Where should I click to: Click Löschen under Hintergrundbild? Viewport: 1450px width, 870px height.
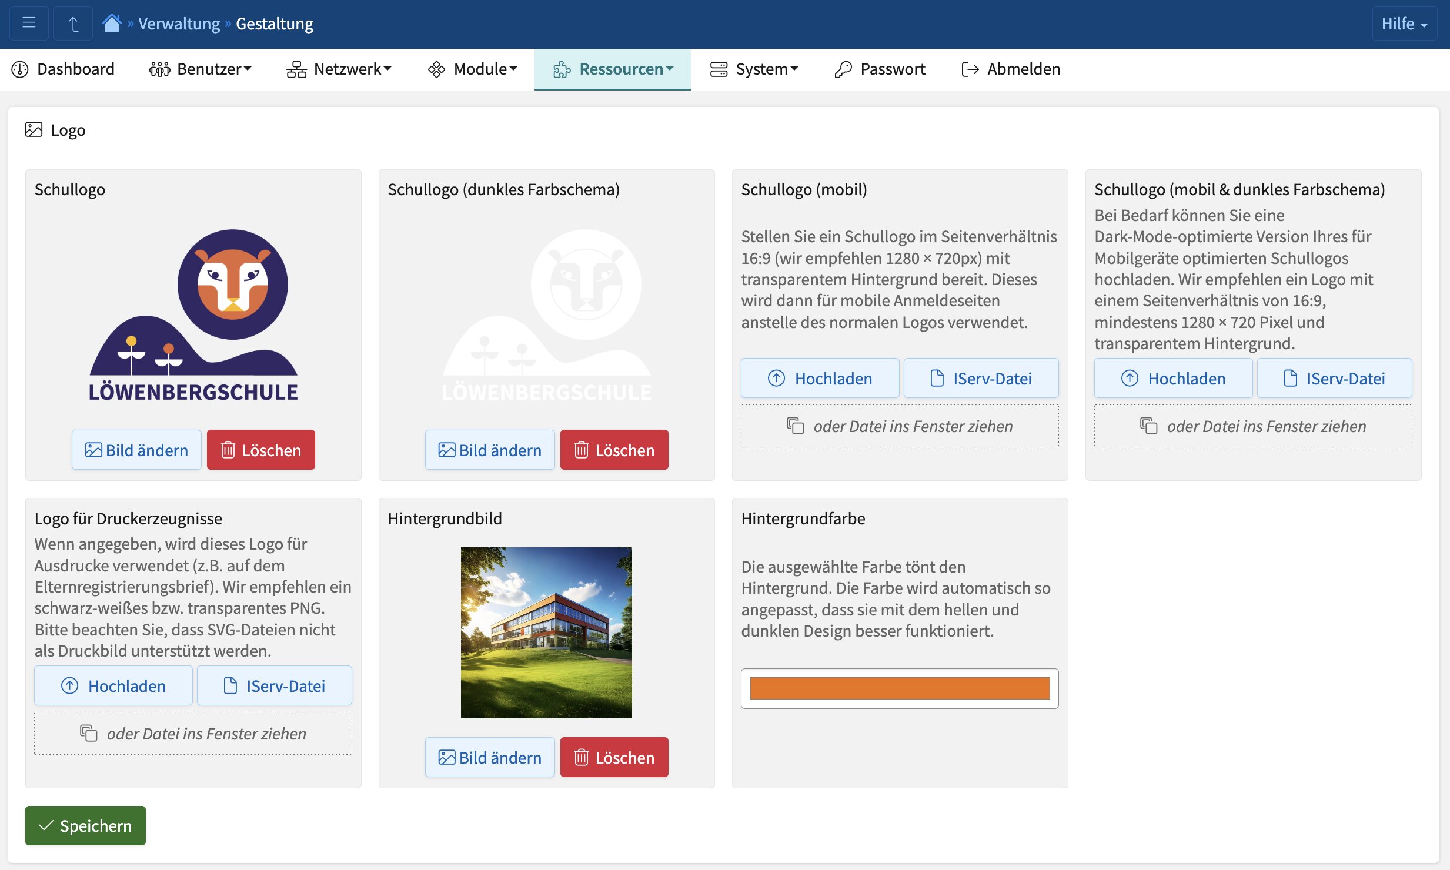(x=614, y=757)
